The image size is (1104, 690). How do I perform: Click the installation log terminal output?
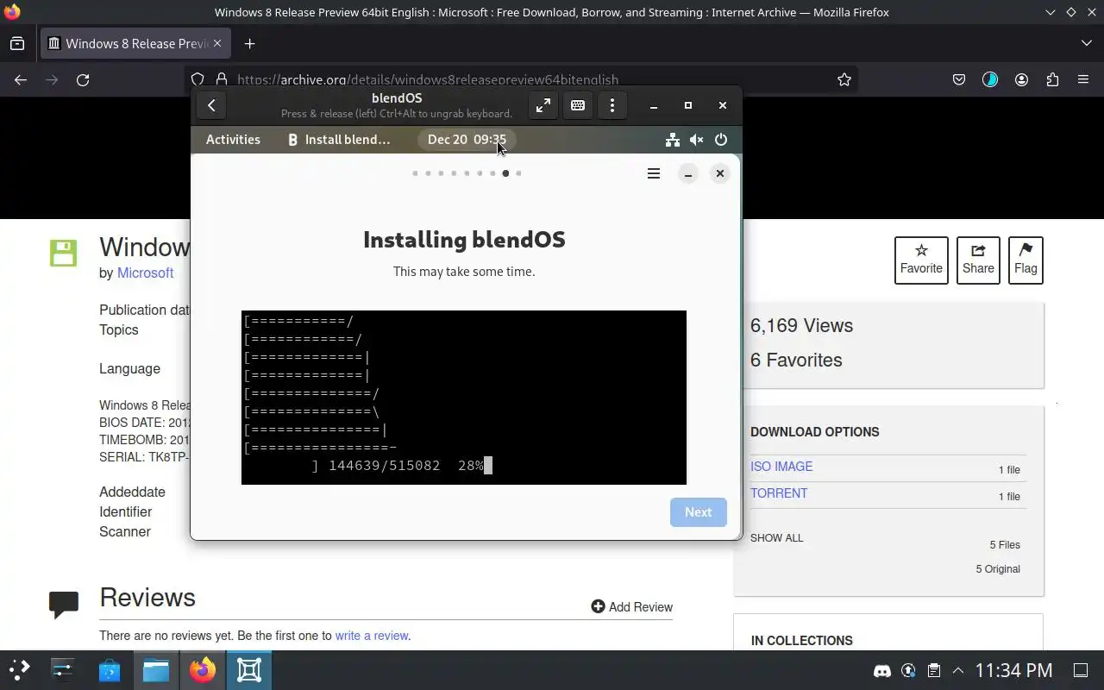coord(464,398)
